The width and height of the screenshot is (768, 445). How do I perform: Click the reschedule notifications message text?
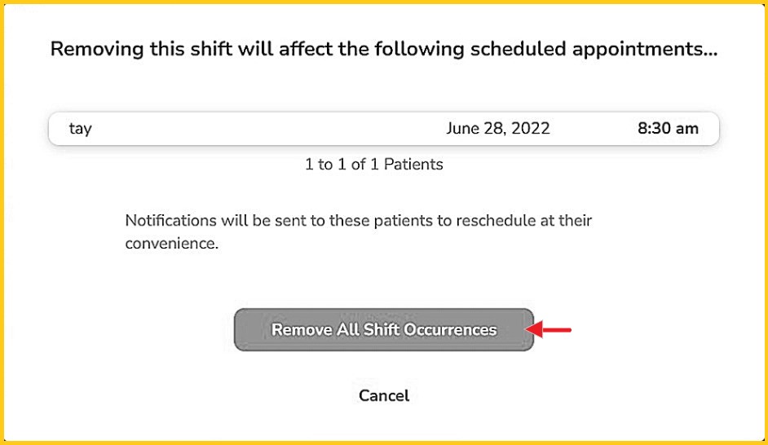[358, 231]
